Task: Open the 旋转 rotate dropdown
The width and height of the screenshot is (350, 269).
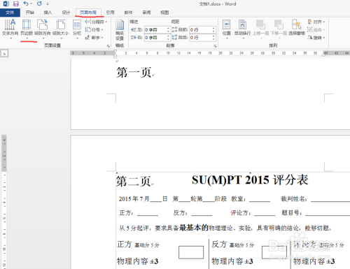Action: [x=316, y=38]
